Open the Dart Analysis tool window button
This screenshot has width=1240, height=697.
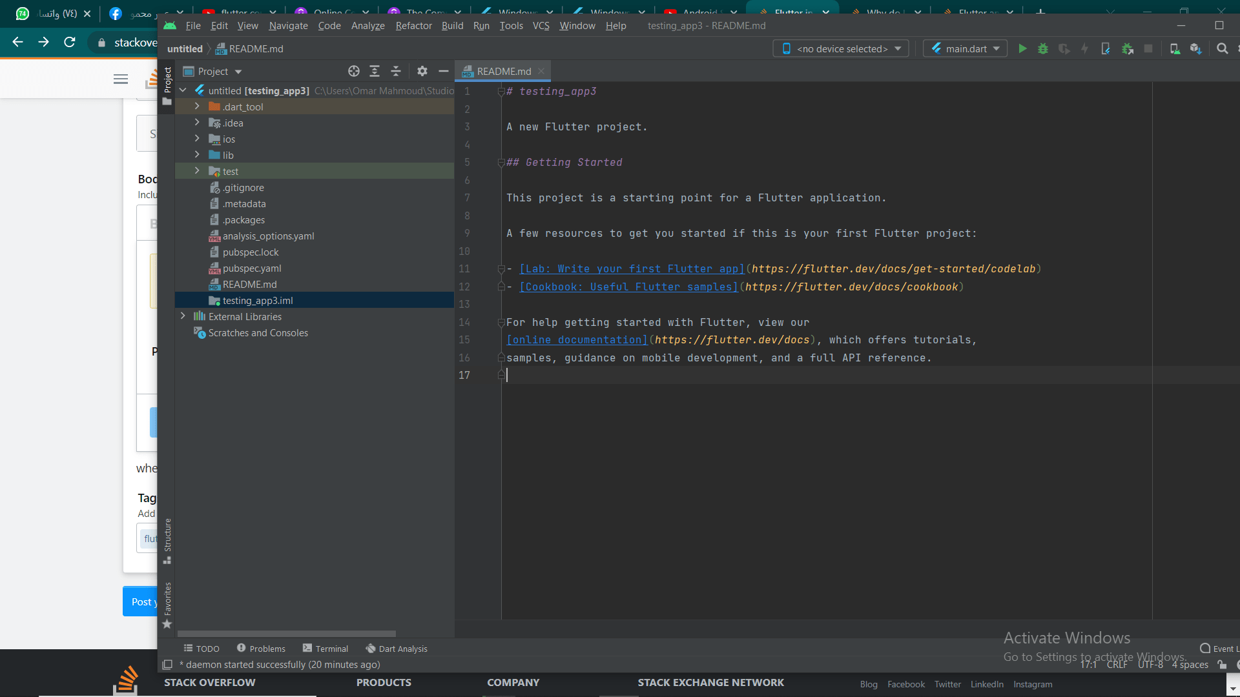point(397,649)
